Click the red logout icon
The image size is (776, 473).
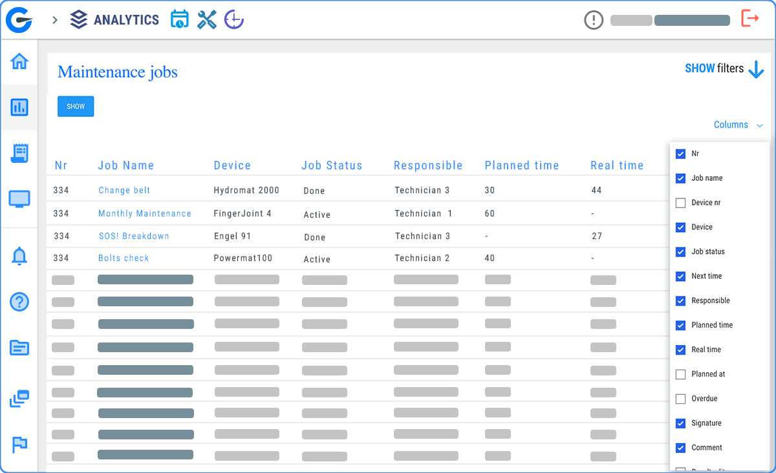click(x=749, y=18)
